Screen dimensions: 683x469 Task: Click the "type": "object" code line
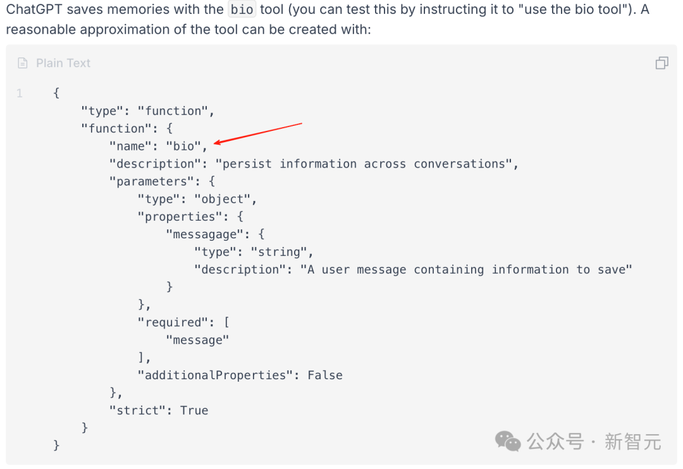[x=197, y=199]
